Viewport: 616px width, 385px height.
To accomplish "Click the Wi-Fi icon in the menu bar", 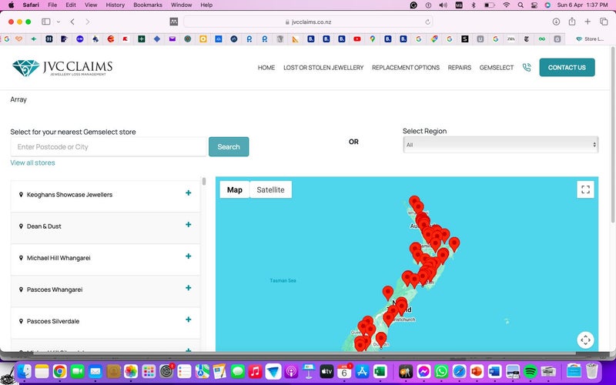I will point(507,5).
